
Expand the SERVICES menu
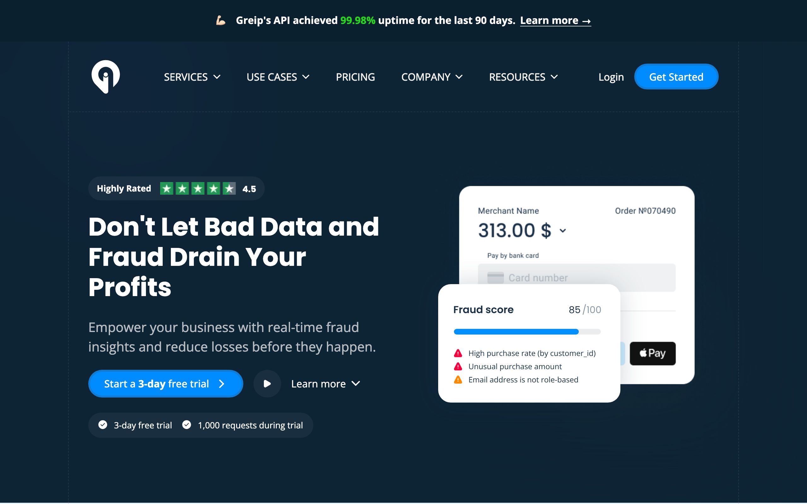(192, 77)
